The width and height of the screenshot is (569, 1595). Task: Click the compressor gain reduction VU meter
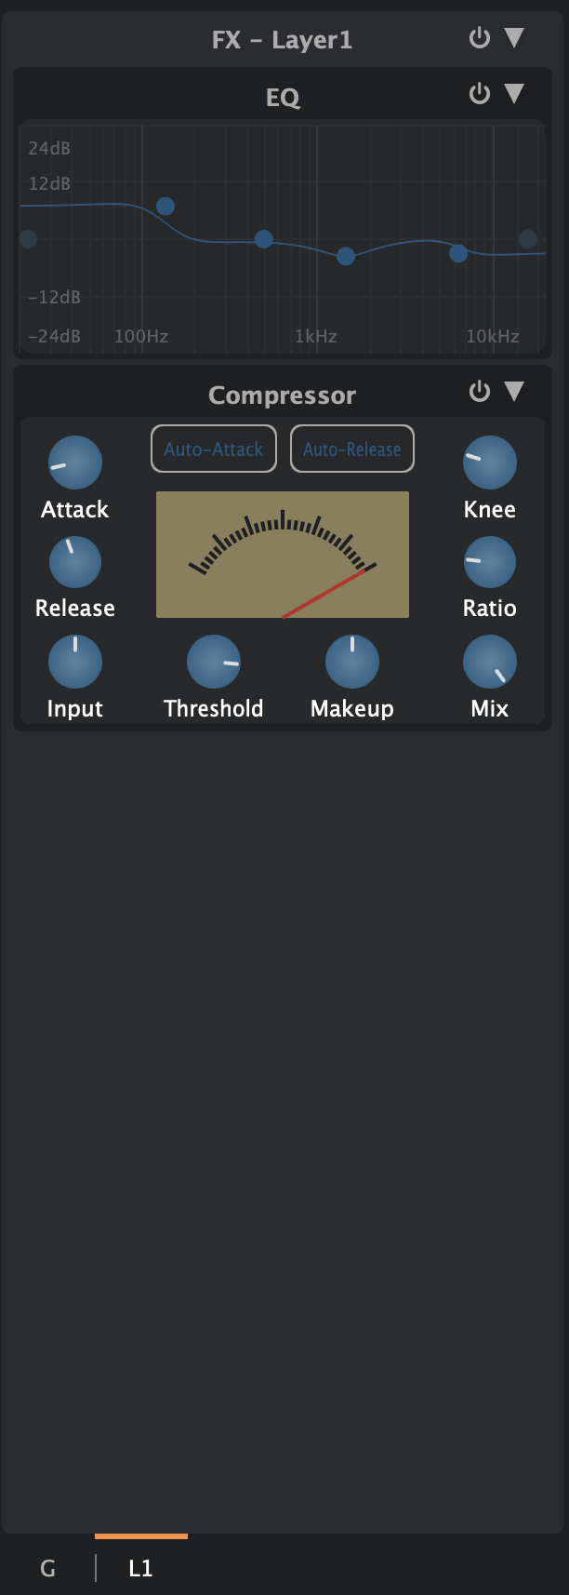pos(283,555)
